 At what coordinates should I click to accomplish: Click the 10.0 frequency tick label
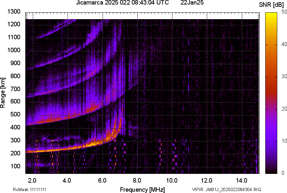pos(172,180)
